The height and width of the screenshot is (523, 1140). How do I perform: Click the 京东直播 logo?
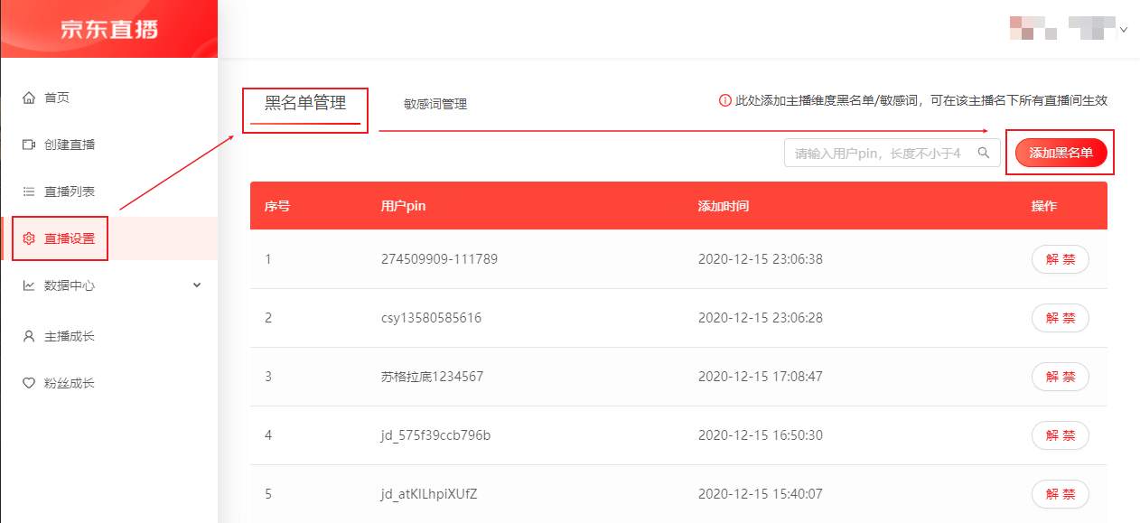(109, 29)
